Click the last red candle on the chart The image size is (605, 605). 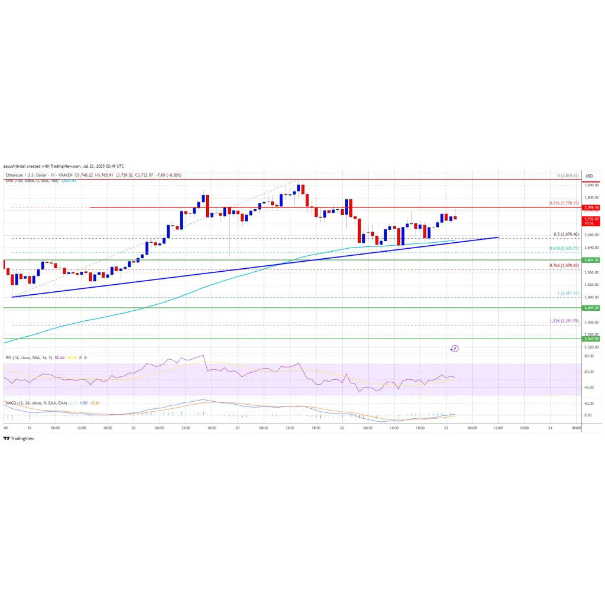click(456, 218)
